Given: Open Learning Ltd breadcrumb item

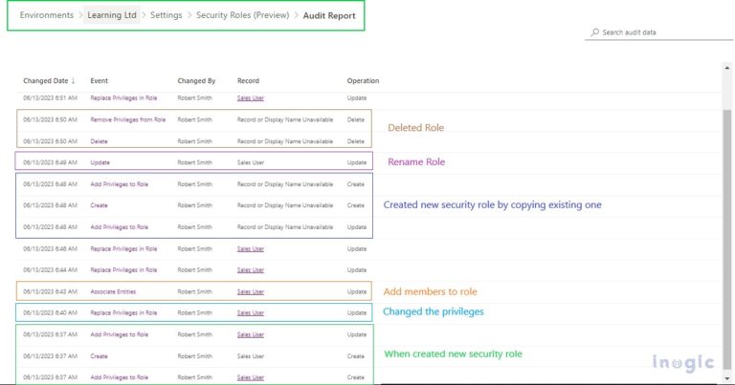Looking at the screenshot, I should click(x=111, y=16).
